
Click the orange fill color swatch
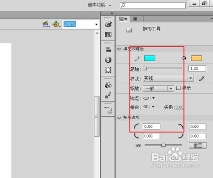[x=196, y=58]
